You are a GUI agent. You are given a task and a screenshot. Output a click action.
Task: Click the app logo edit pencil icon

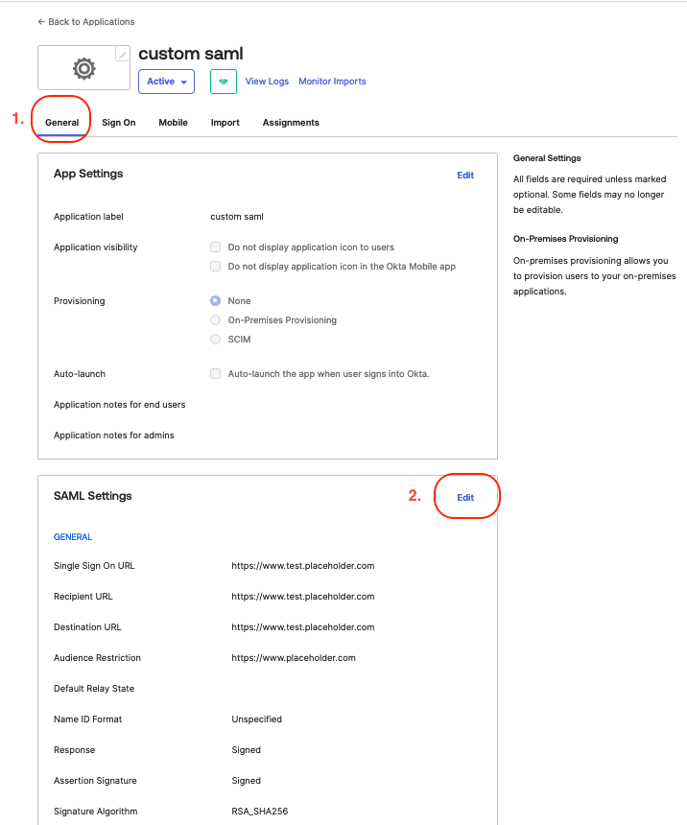click(123, 54)
